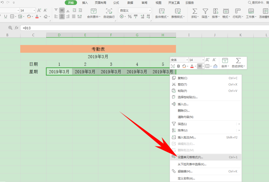
Task: Click the 合并居中 merge center button
Action: click(x=94, y=13)
